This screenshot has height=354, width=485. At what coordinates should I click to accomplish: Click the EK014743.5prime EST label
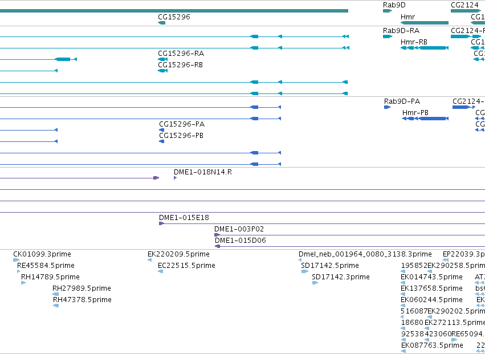coord(432,277)
